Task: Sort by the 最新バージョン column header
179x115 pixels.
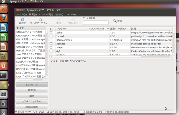Action: click(x=120, y=29)
